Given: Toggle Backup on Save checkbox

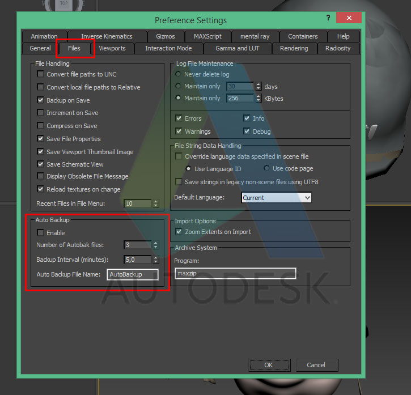Looking at the screenshot, I should tap(40, 100).
